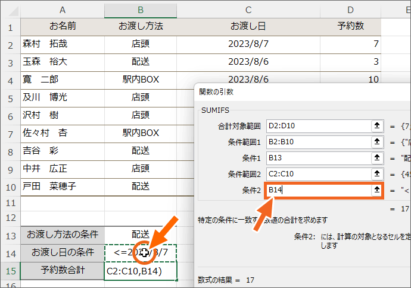This screenshot has width=411, height=288.
Task: Select row 1 header
Action: click(x=11, y=27)
